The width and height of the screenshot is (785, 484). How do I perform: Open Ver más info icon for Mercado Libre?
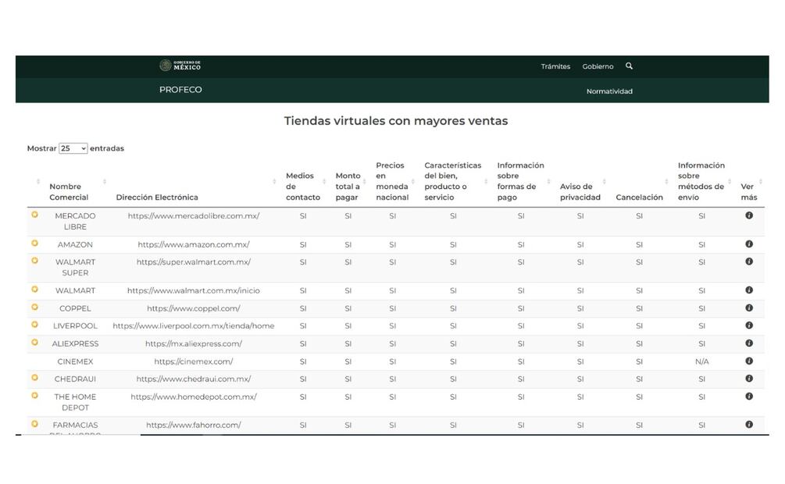[749, 215]
